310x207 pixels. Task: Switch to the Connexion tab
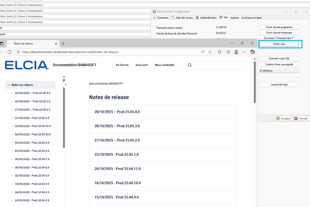point(161,18)
